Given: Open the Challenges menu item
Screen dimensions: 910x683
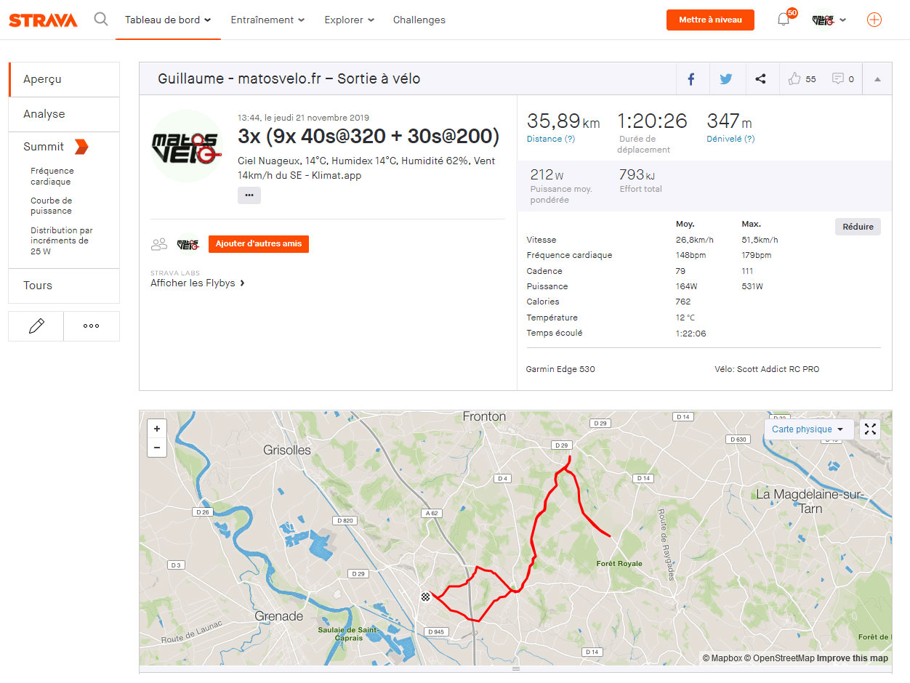Looking at the screenshot, I should (419, 20).
